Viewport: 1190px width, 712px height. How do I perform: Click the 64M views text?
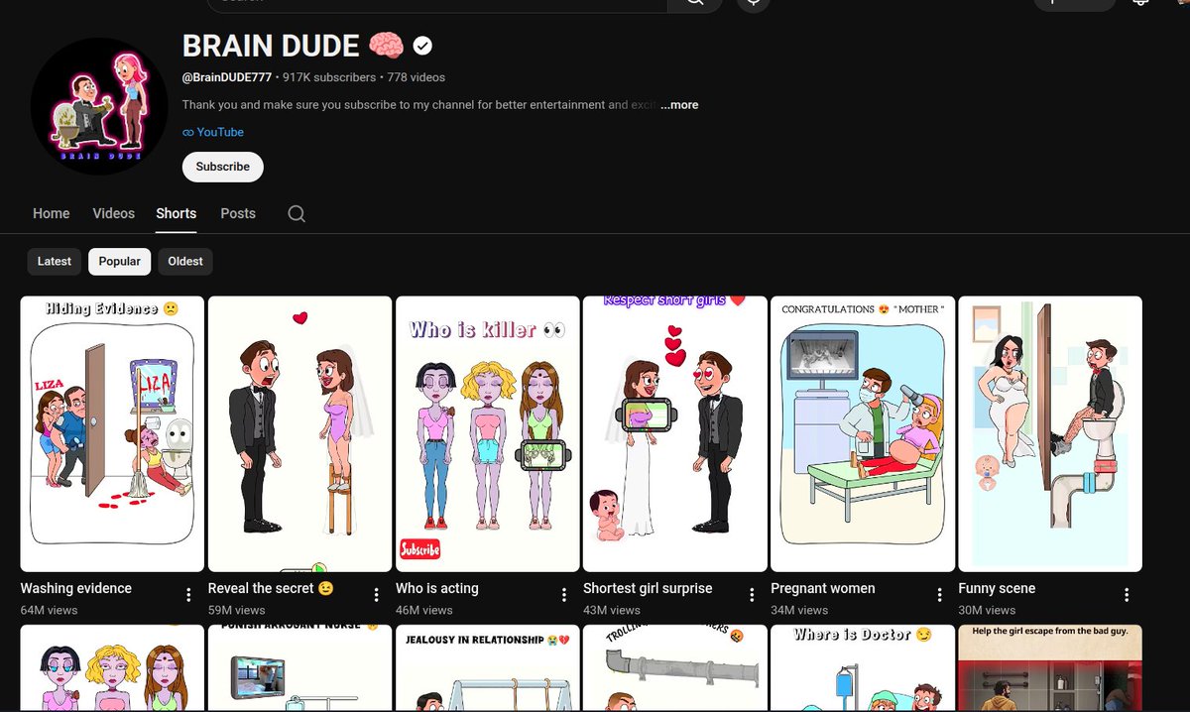49,610
